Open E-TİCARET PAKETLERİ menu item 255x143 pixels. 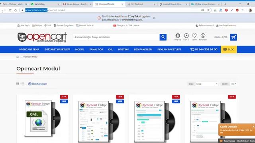[57, 49]
